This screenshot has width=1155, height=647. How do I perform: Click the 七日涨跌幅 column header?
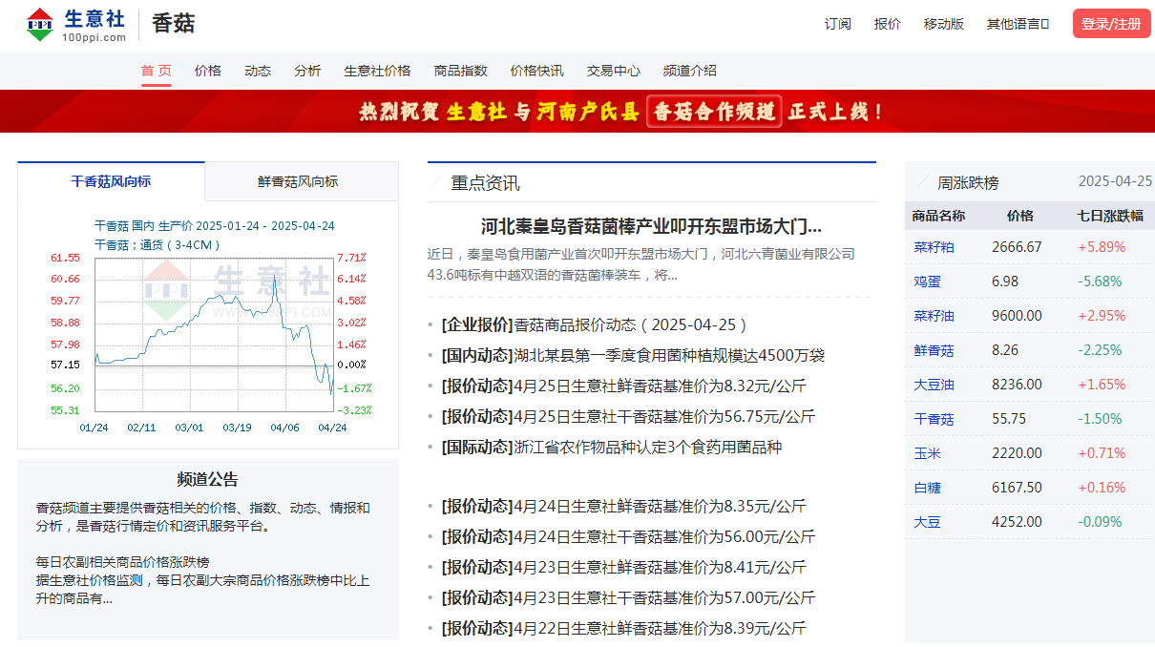click(x=1110, y=216)
